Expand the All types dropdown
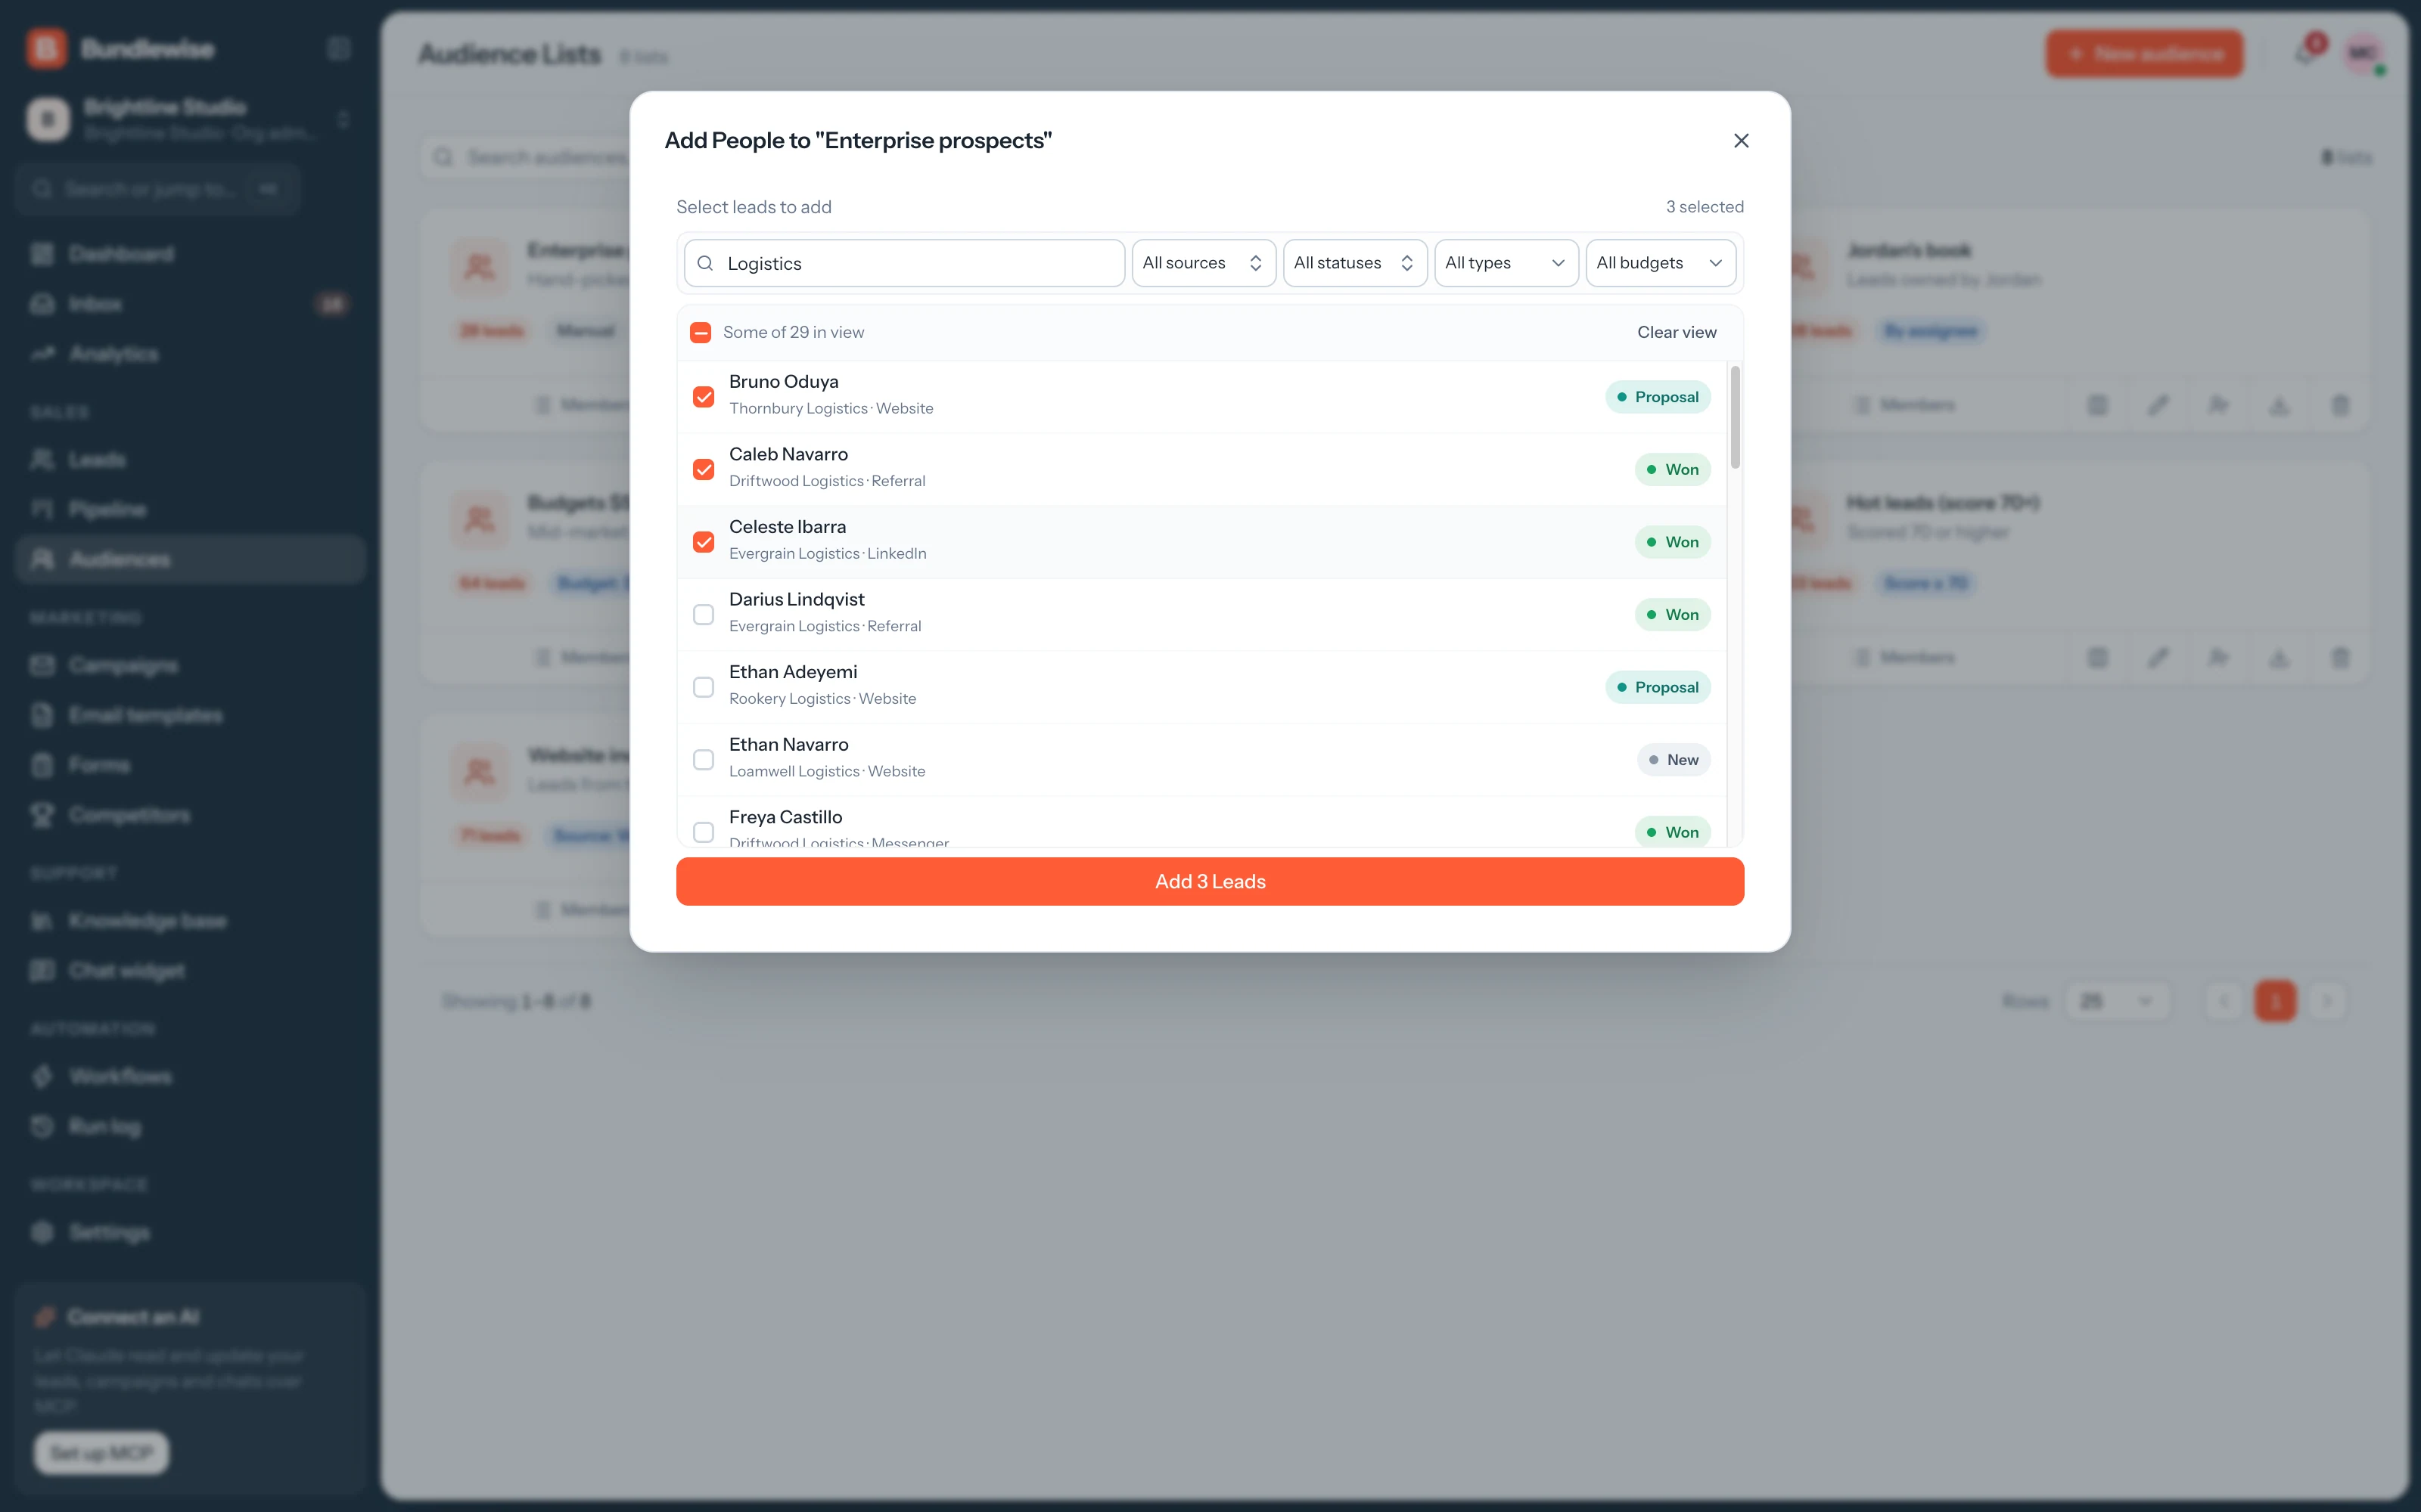 point(1506,263)
